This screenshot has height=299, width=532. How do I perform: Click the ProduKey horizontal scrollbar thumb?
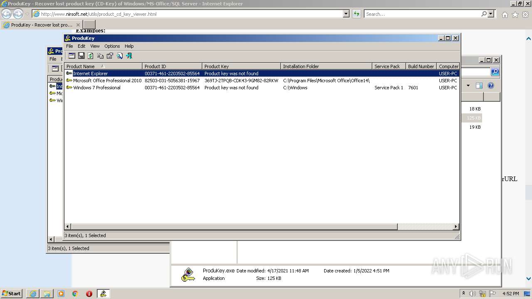[234, 227]
